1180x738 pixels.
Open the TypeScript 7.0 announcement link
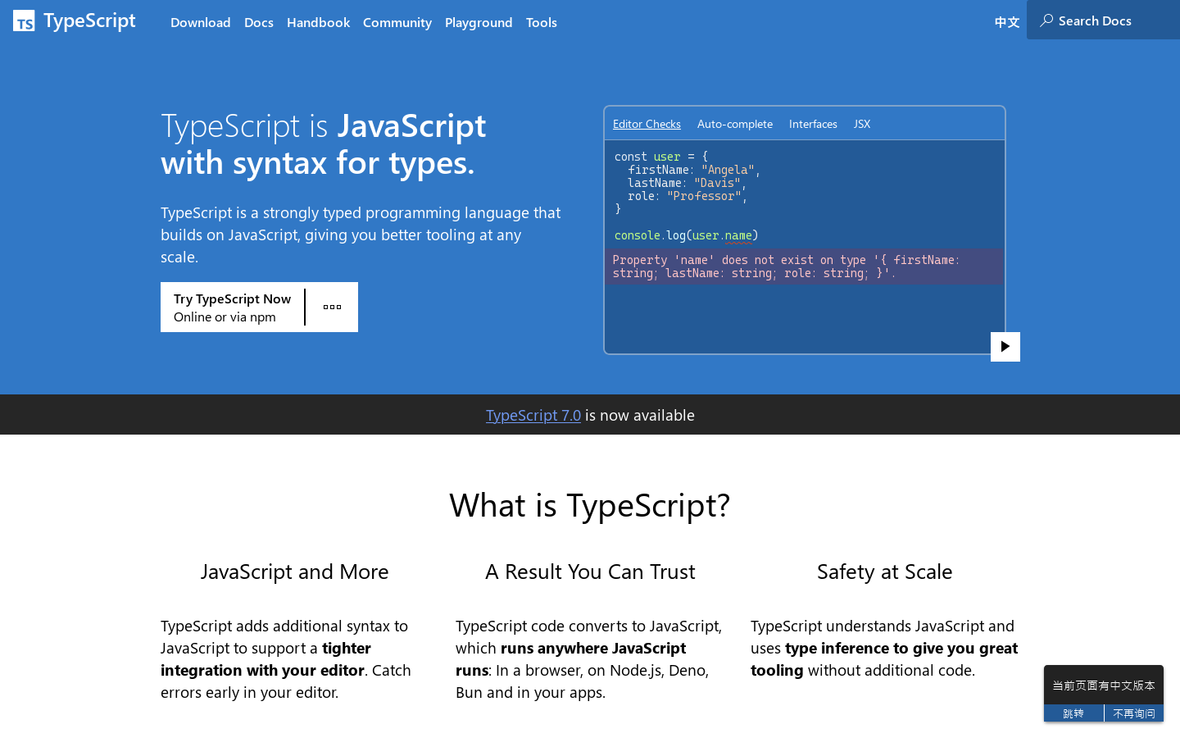coord(533,415)
